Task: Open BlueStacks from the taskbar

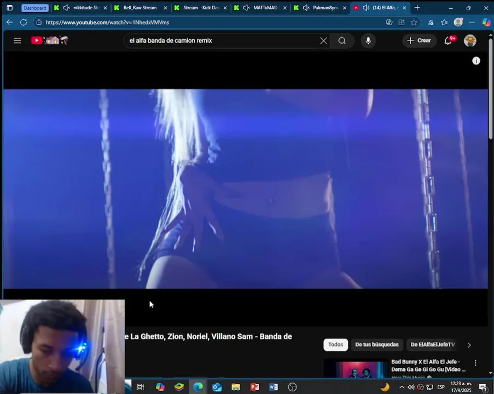Action: tap(179, 387)
